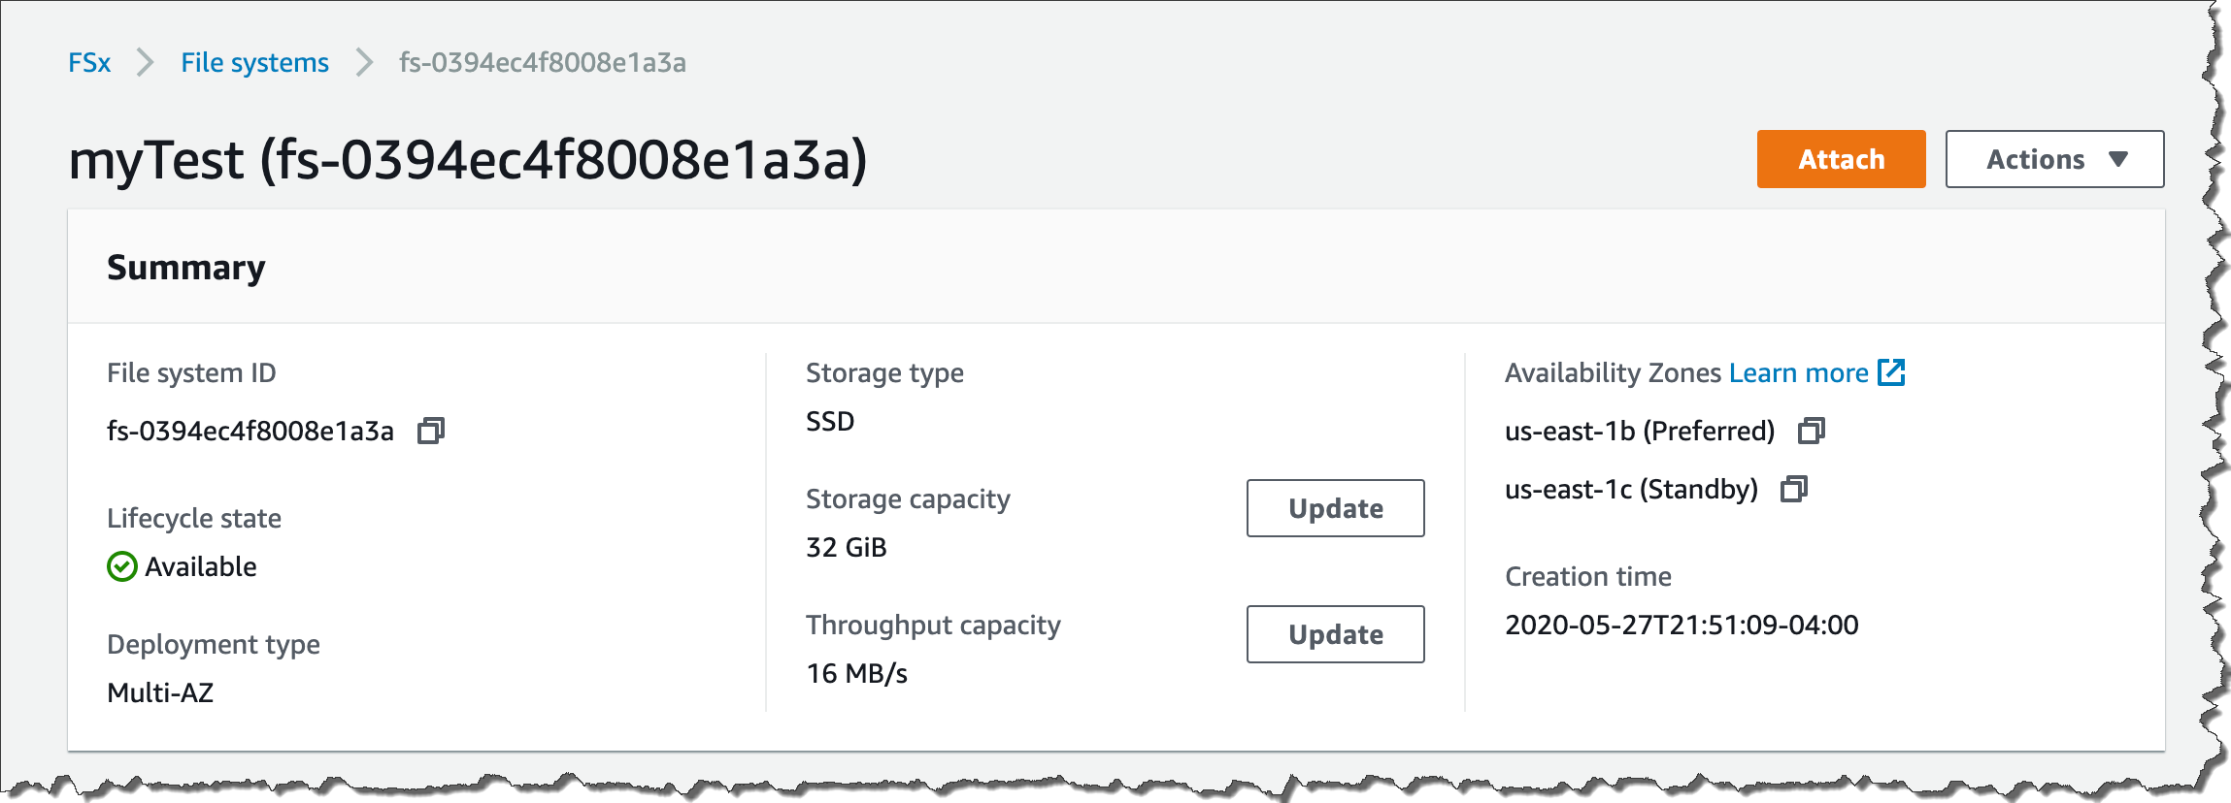This screenshot has height=803, width=2231.
Task: Navigate to File systems breadcrumb
Action: [254, 63]
